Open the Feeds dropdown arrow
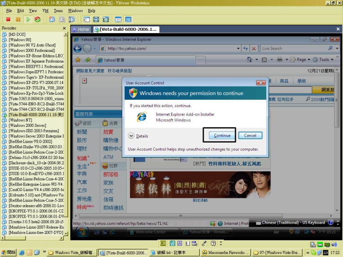The image size is (343, 257). pos(272,60)
